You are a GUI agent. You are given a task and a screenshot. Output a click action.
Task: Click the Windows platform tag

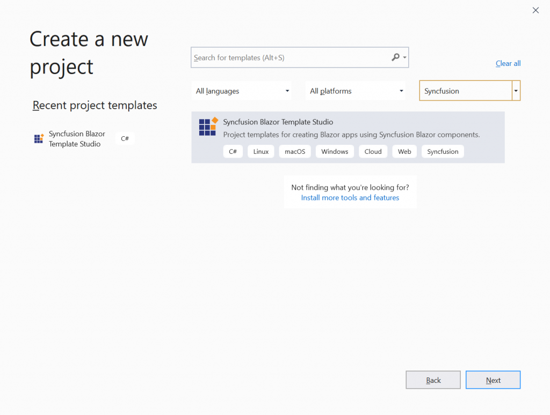coord(335,151)
